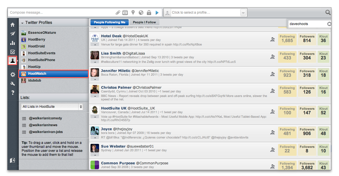Image resolution: width=339 pixels, height=176 pixels.
Task: Switch to People Following Me tab
Action: pyautogui.click(x=110, y=22)
